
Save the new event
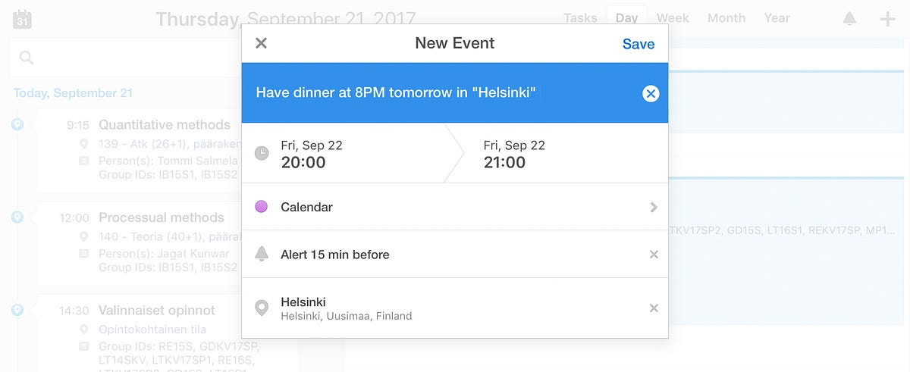point(639,44)
